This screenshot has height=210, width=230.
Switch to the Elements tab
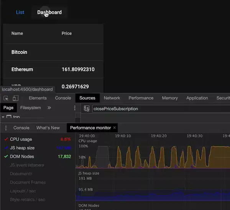38,98
